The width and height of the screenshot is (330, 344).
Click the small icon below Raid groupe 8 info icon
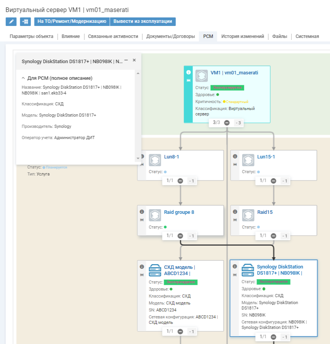point(142,220)
